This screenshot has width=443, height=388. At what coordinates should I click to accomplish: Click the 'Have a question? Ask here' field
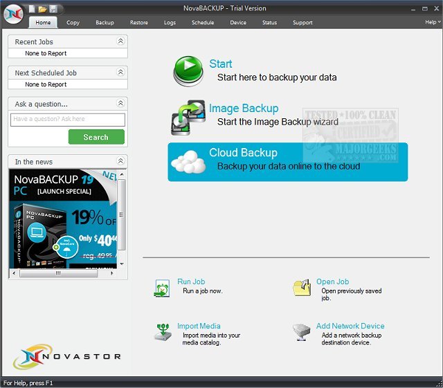point(68,120)
